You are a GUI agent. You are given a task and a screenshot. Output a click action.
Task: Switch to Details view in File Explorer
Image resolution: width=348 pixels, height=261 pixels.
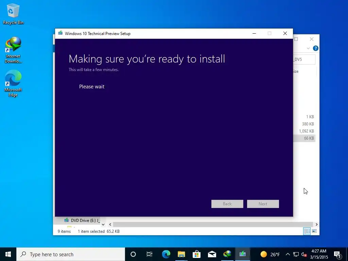307,231
